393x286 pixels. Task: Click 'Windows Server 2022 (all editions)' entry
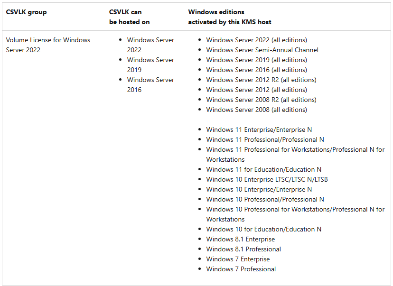(x=256, y=40)
